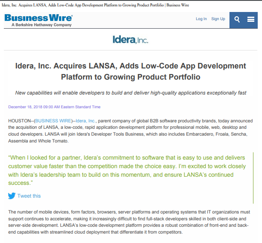
Task: Click the paragraph starting 'The number of mobile devices'
Action: 129,222
